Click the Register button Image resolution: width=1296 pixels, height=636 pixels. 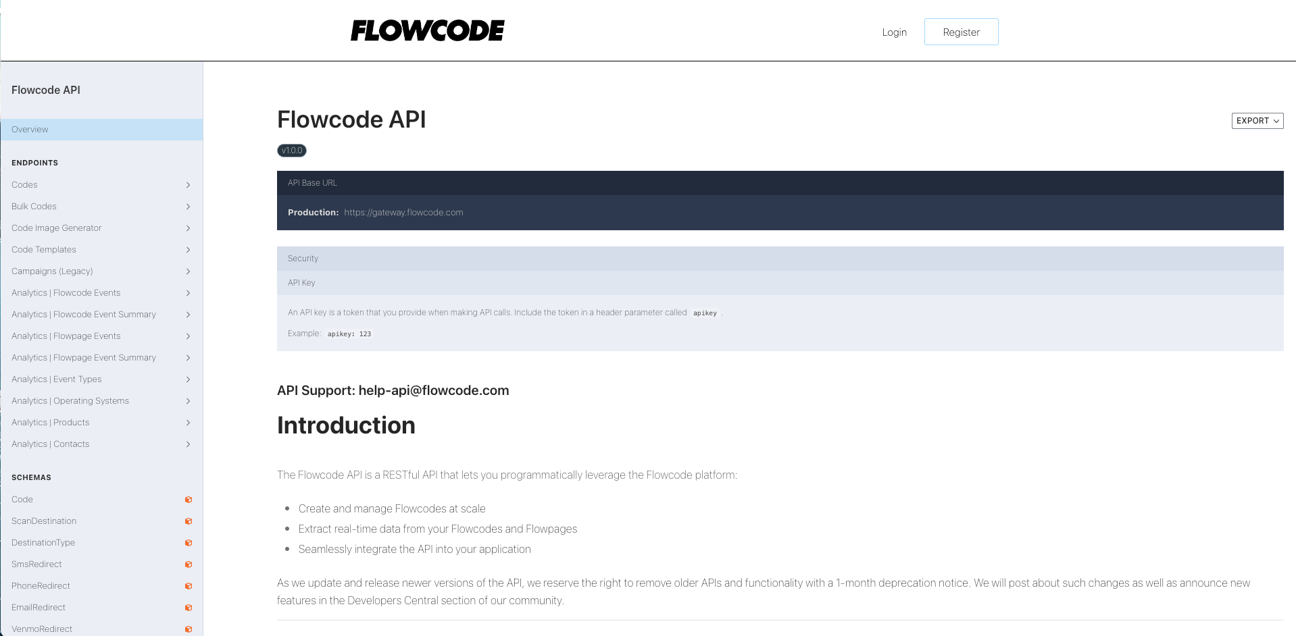point(961,32)
